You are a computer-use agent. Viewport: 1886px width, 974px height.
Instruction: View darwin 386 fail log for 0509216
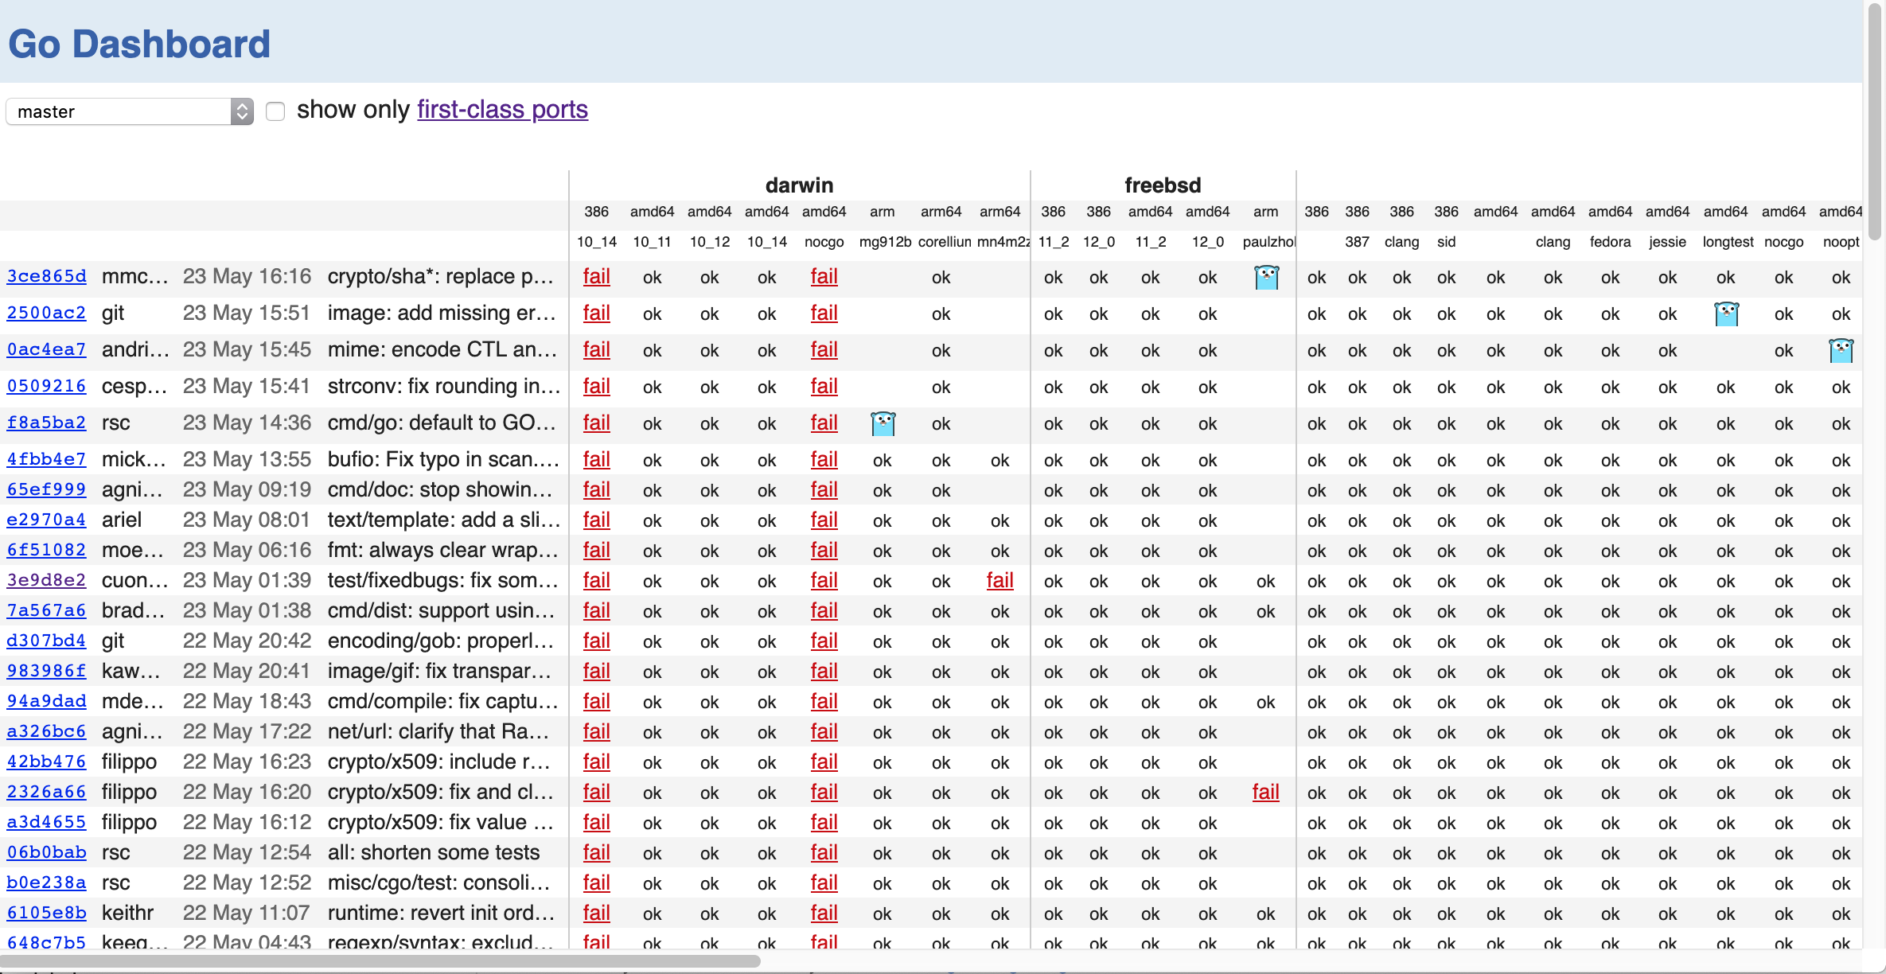coord(596,386)
